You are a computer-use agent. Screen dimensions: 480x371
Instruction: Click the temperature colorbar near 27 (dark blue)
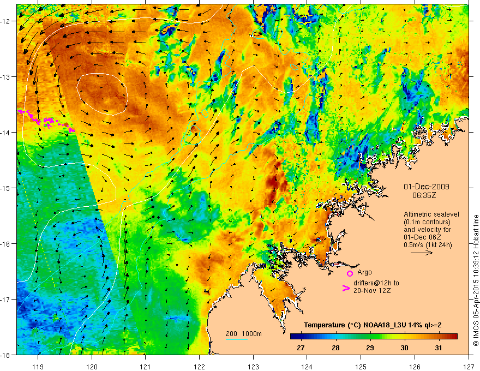tap(301, 337)
